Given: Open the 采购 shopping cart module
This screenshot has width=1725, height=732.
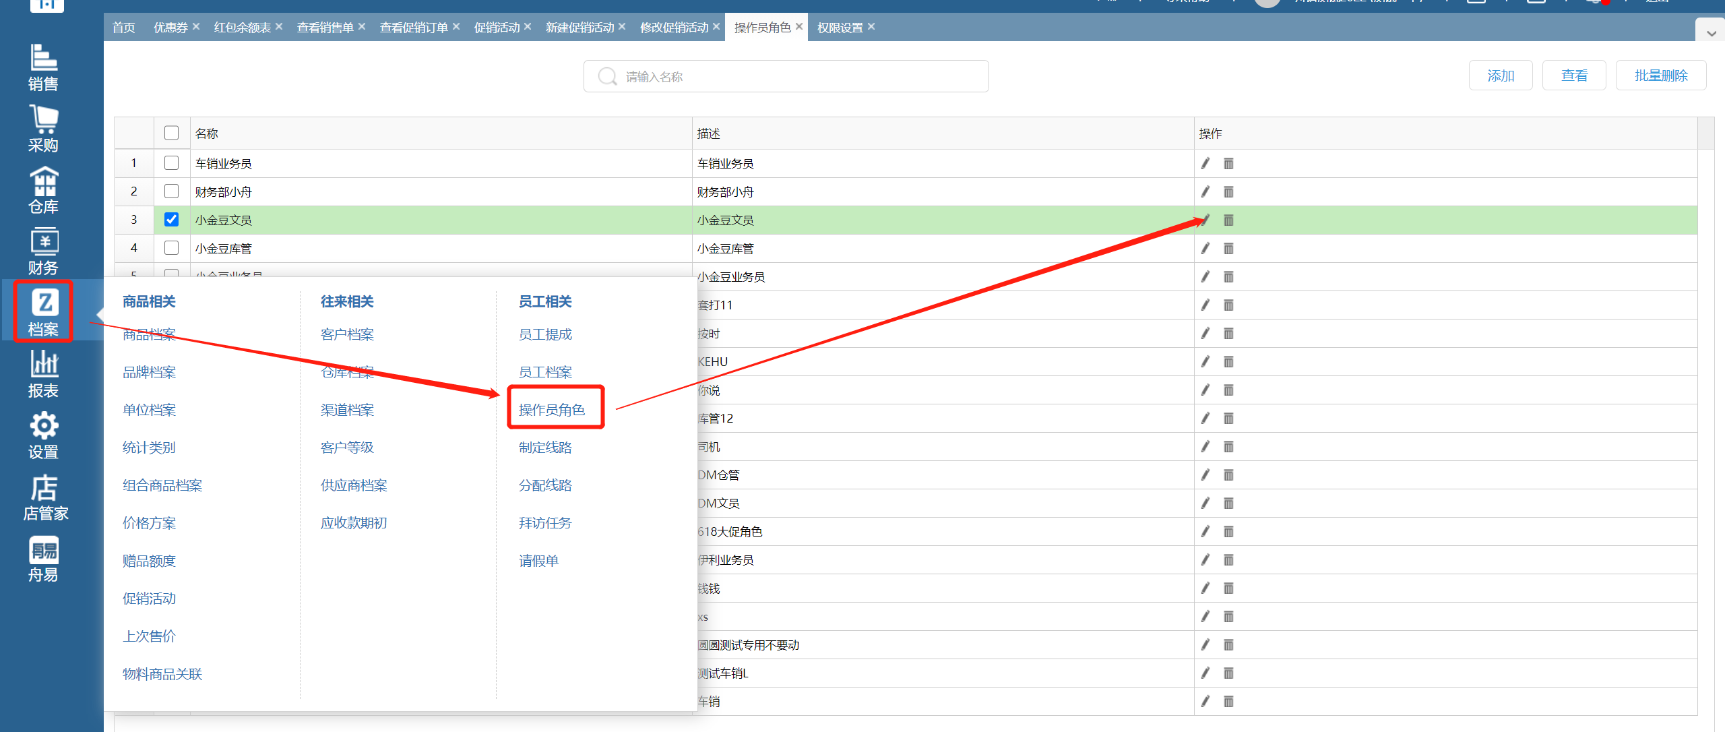Looking at the screenshot, I should (43, 129).
